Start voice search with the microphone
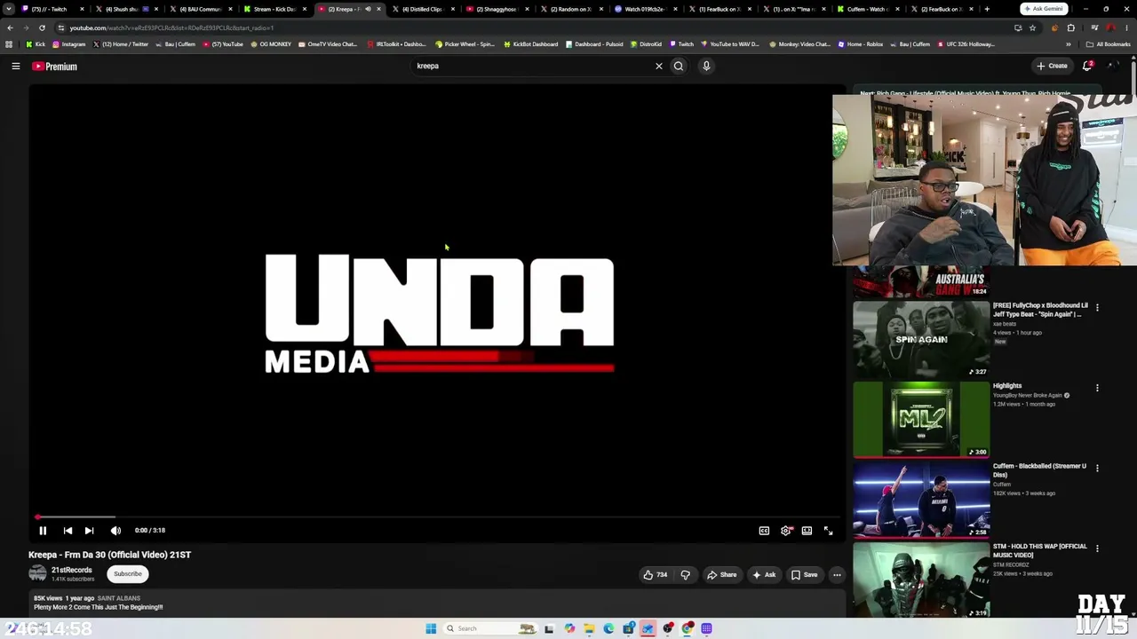This screenshot has width=1137, height=639. (x=706, y=66)
